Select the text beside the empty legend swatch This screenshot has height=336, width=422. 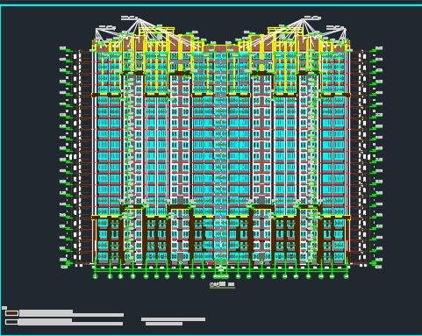(x=71, y=322)
